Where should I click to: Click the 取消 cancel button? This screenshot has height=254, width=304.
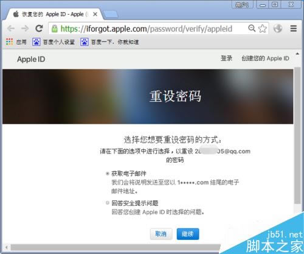[161, 234]
